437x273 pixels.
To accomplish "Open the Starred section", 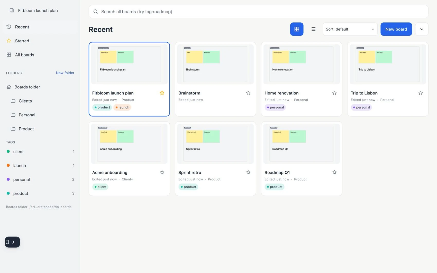I will point(40,41).
